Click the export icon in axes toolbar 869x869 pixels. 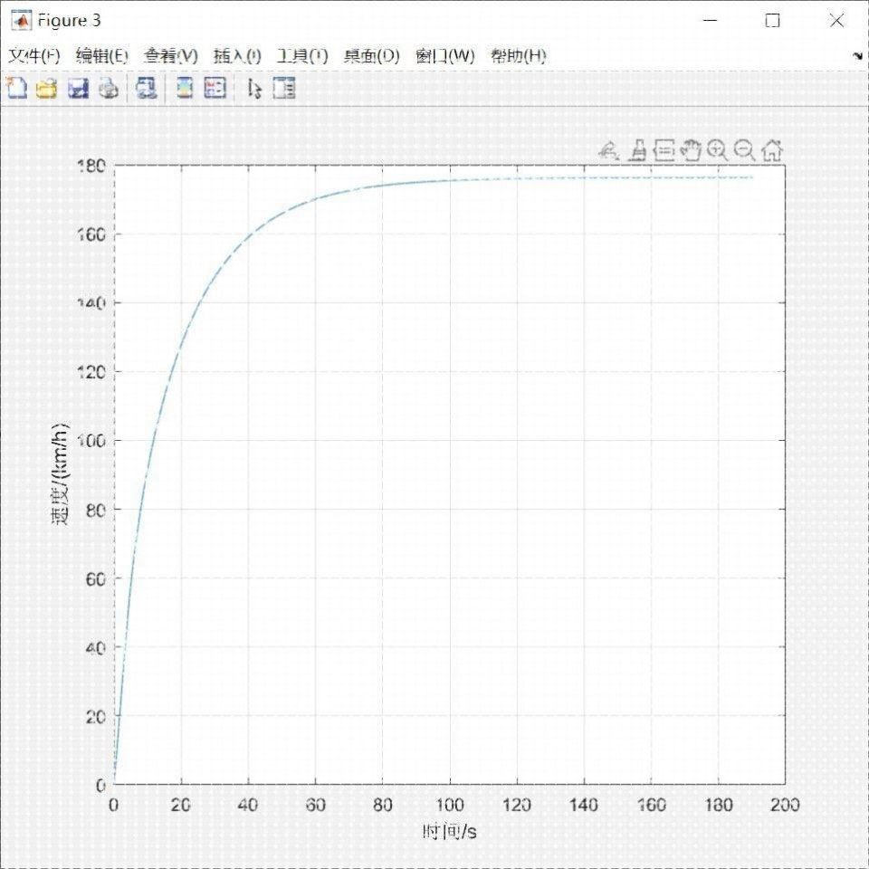point(608,151)
